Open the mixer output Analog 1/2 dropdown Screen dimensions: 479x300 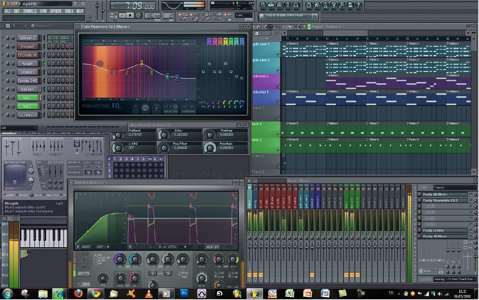point(455,279)
